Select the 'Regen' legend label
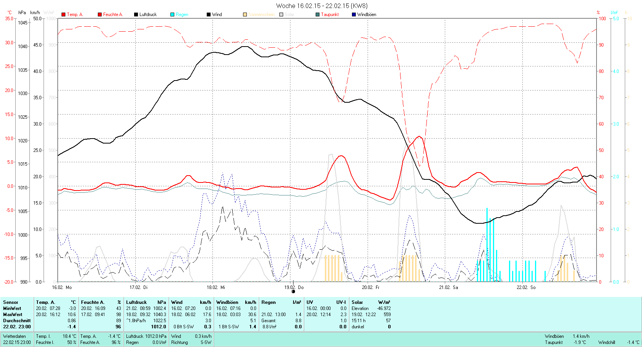 [x=182, y=15]
